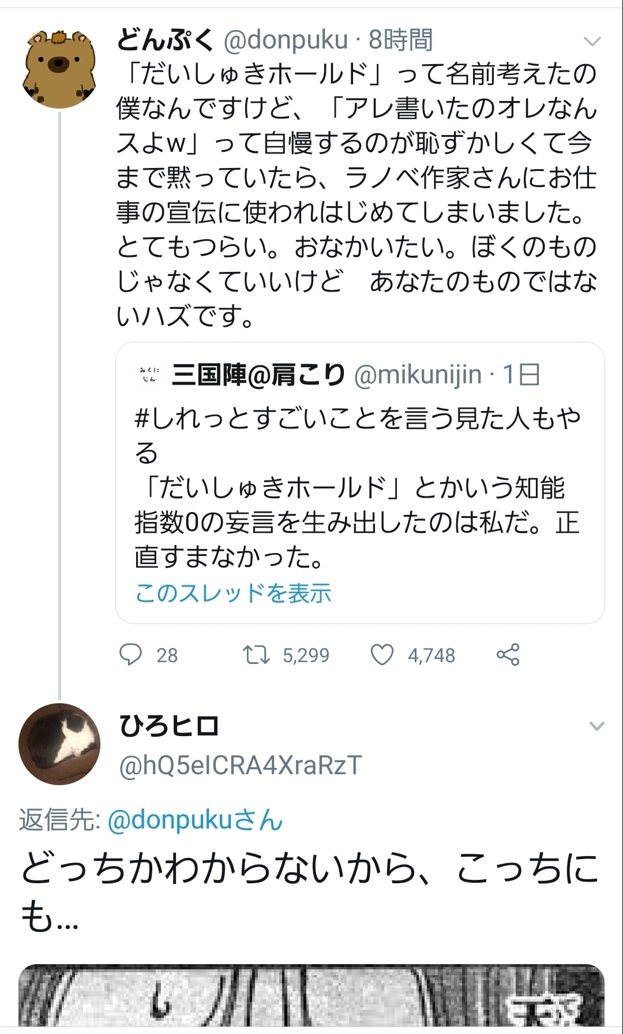Expand the donpuku tweet options chevron
The width and height of the screenshot is (623, 1034).
tap(592, 42)
